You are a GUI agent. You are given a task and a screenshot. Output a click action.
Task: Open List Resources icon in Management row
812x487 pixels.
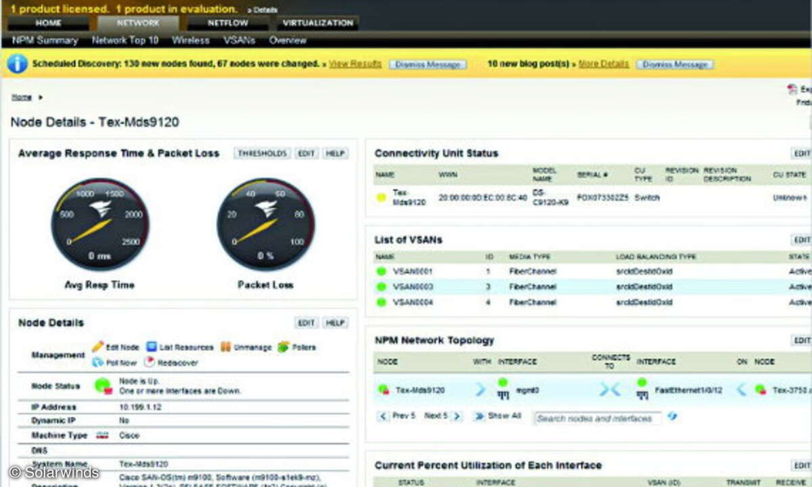pos(152,346)
